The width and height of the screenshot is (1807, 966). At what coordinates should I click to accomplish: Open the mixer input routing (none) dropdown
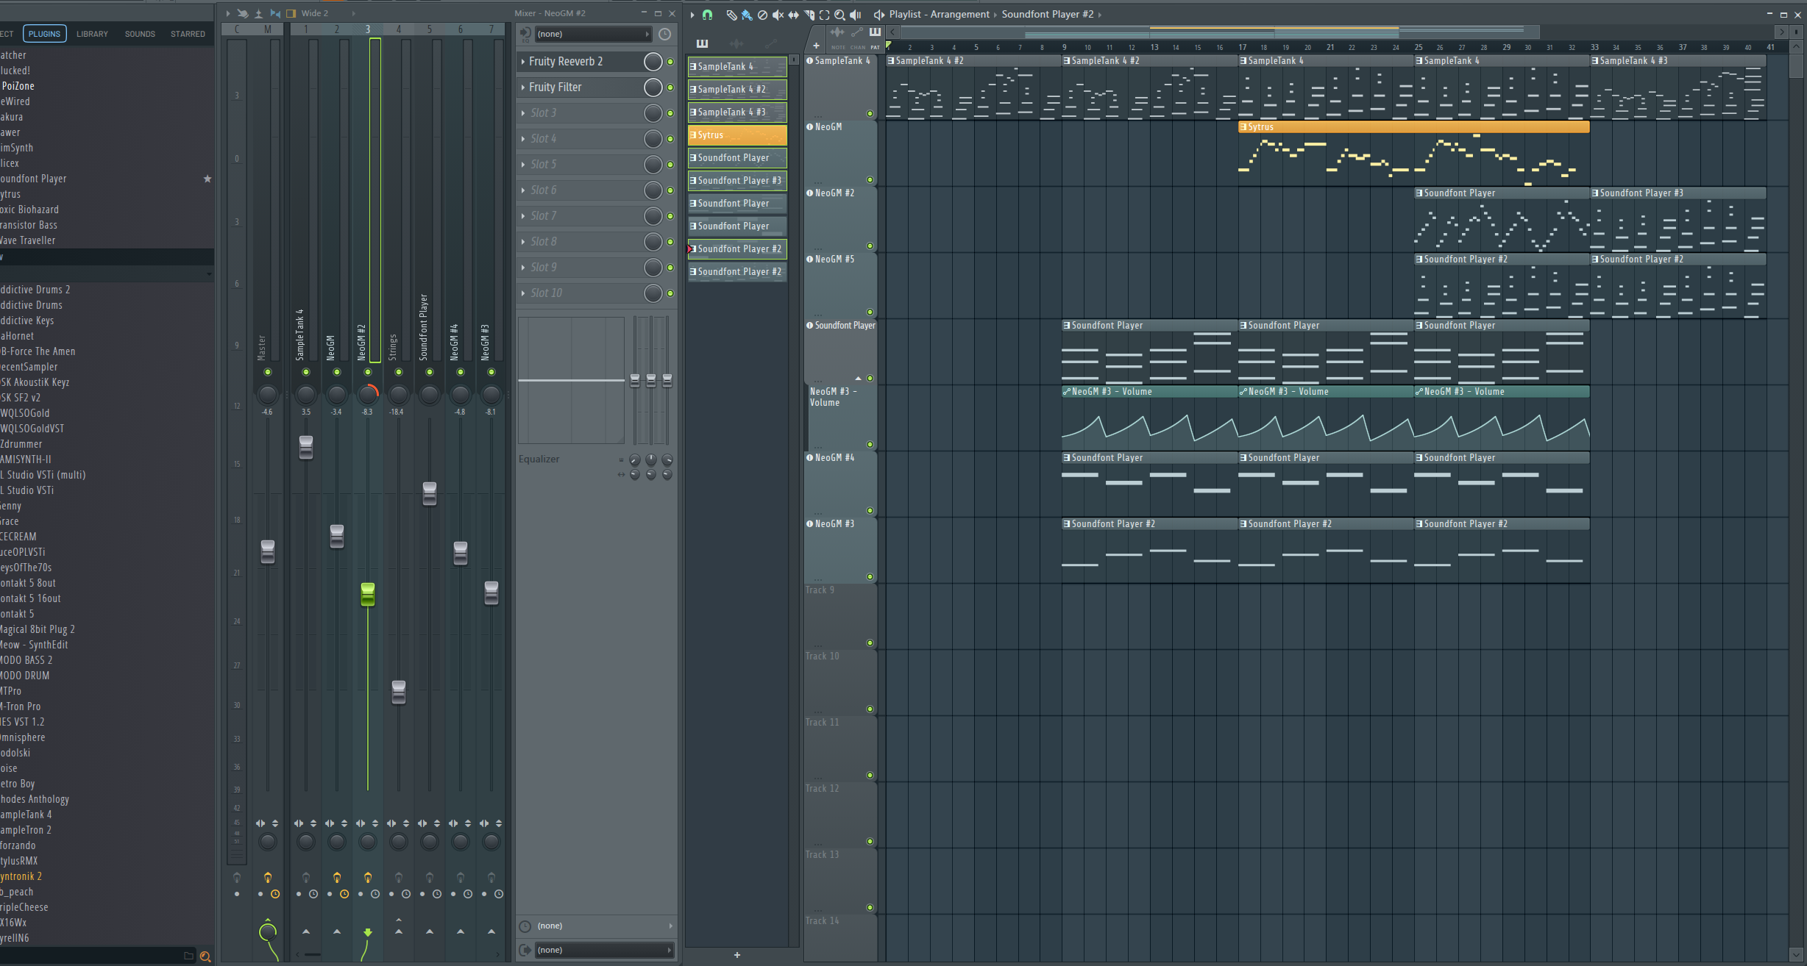tap(593, 34)
